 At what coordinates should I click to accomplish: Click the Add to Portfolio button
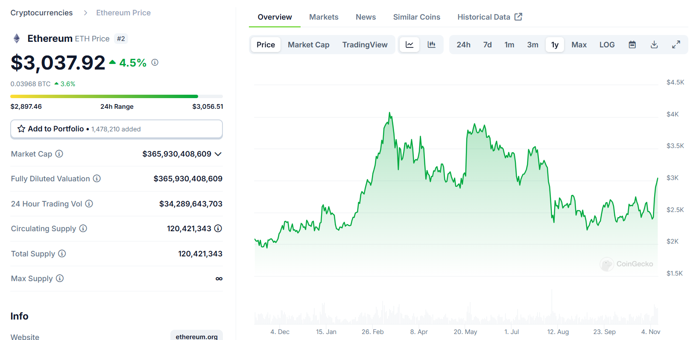(117, 129)
